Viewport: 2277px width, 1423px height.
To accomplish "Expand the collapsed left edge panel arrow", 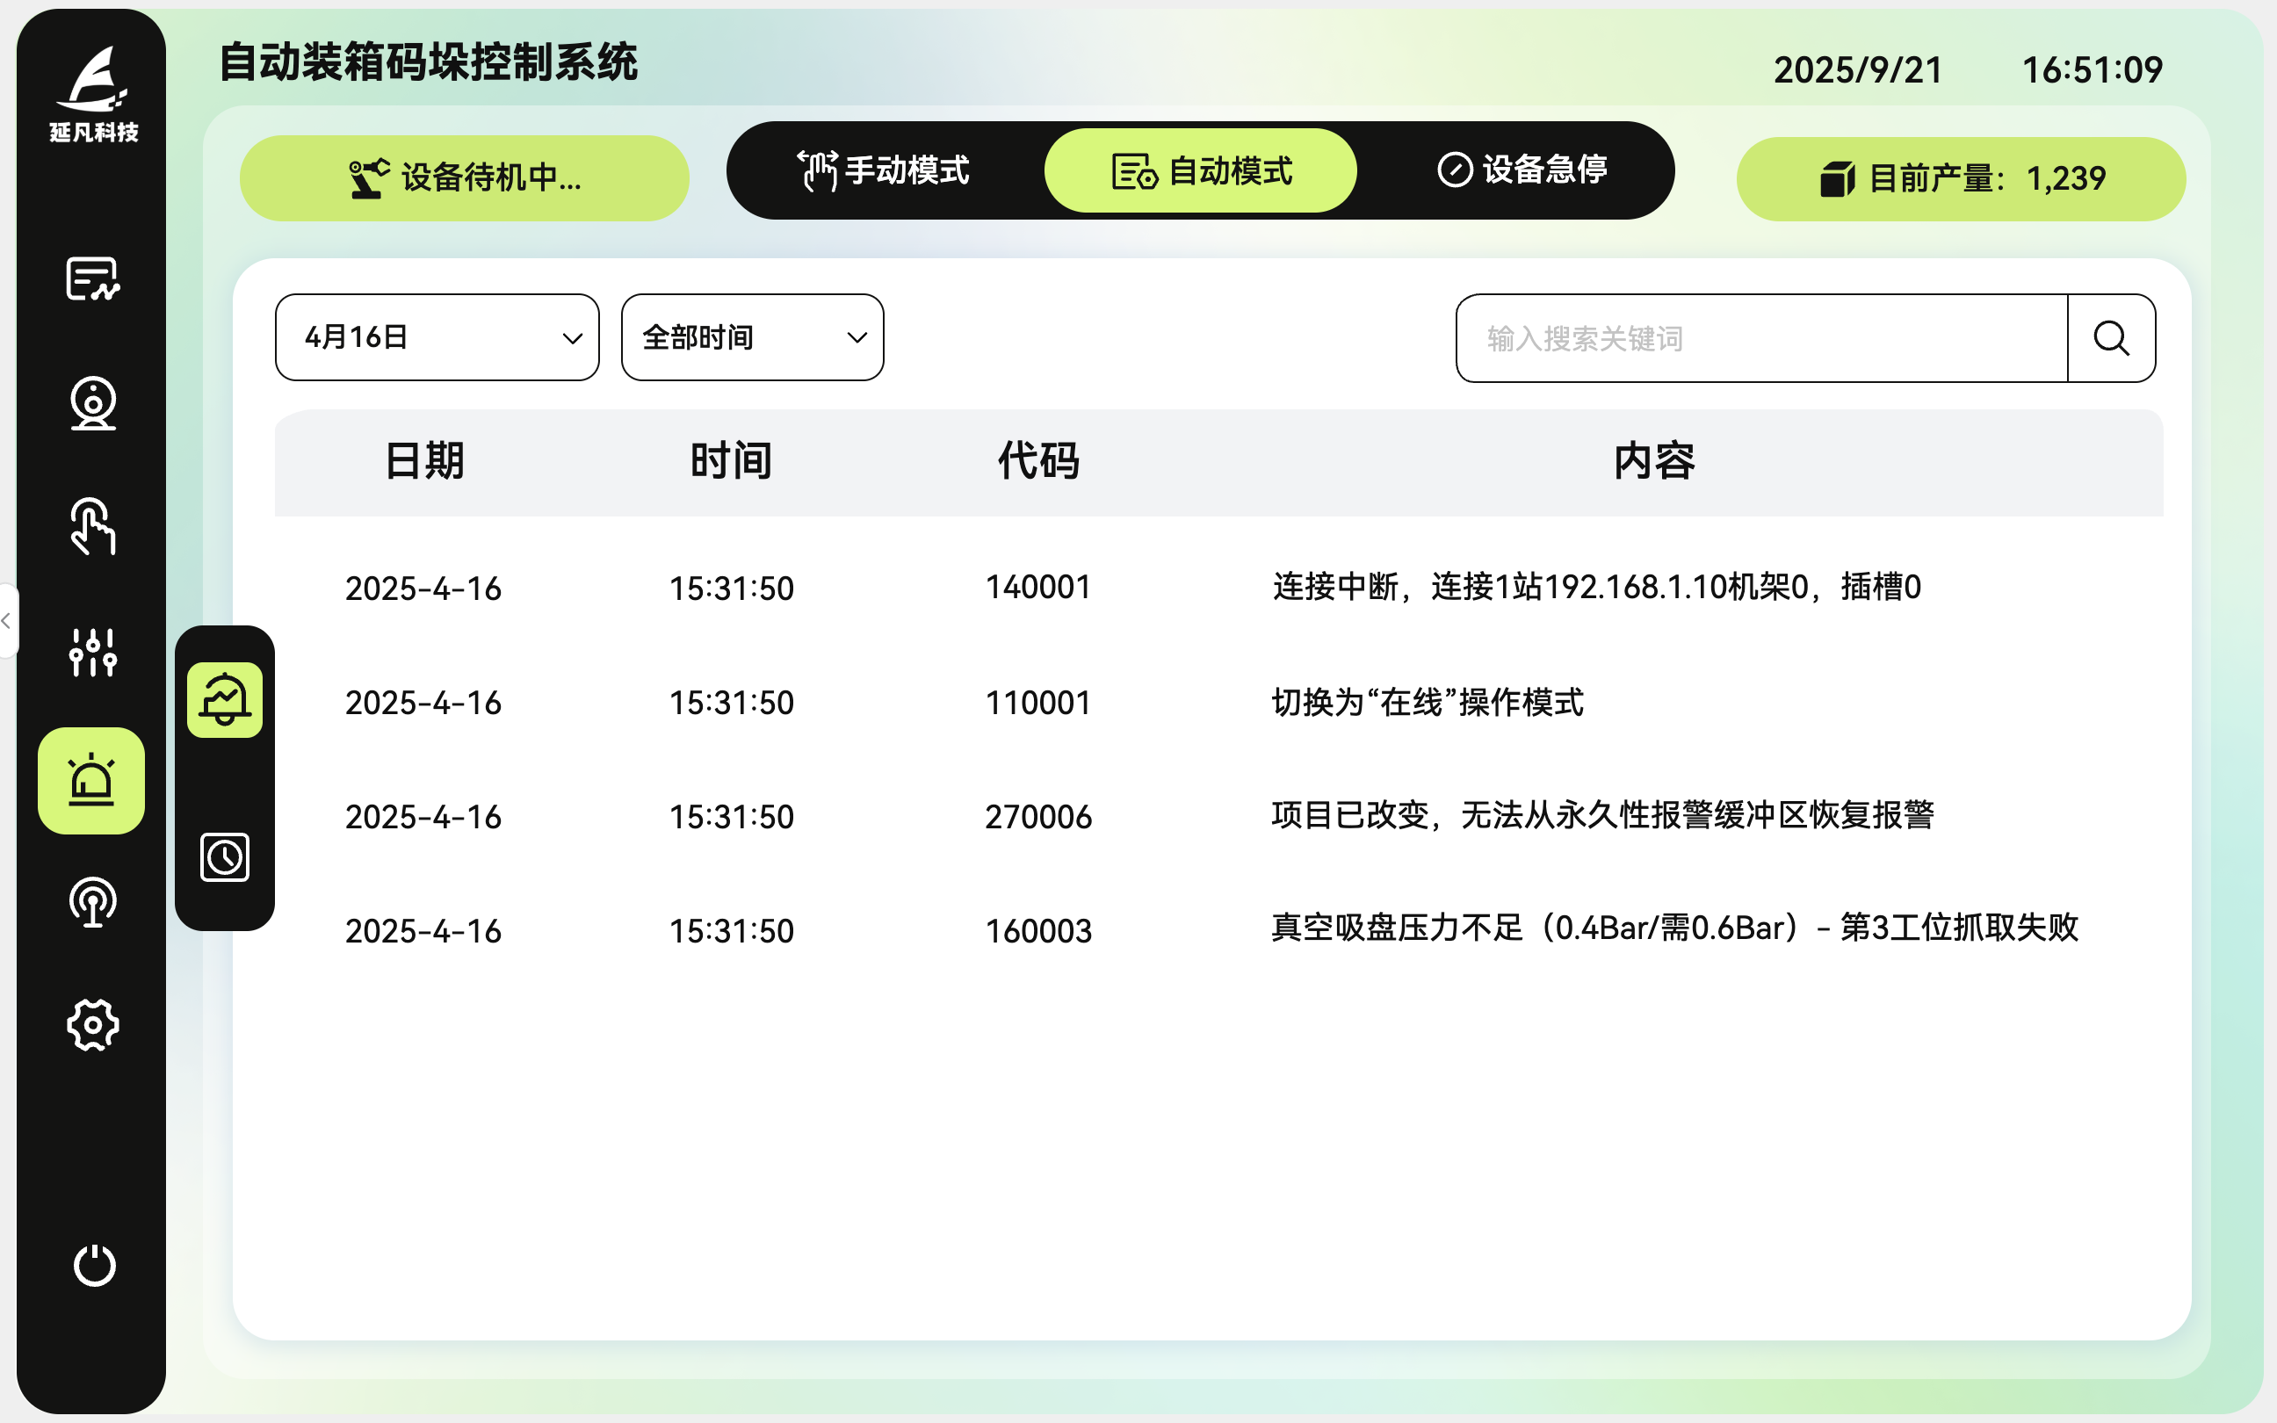I will [x=6, y=620].
